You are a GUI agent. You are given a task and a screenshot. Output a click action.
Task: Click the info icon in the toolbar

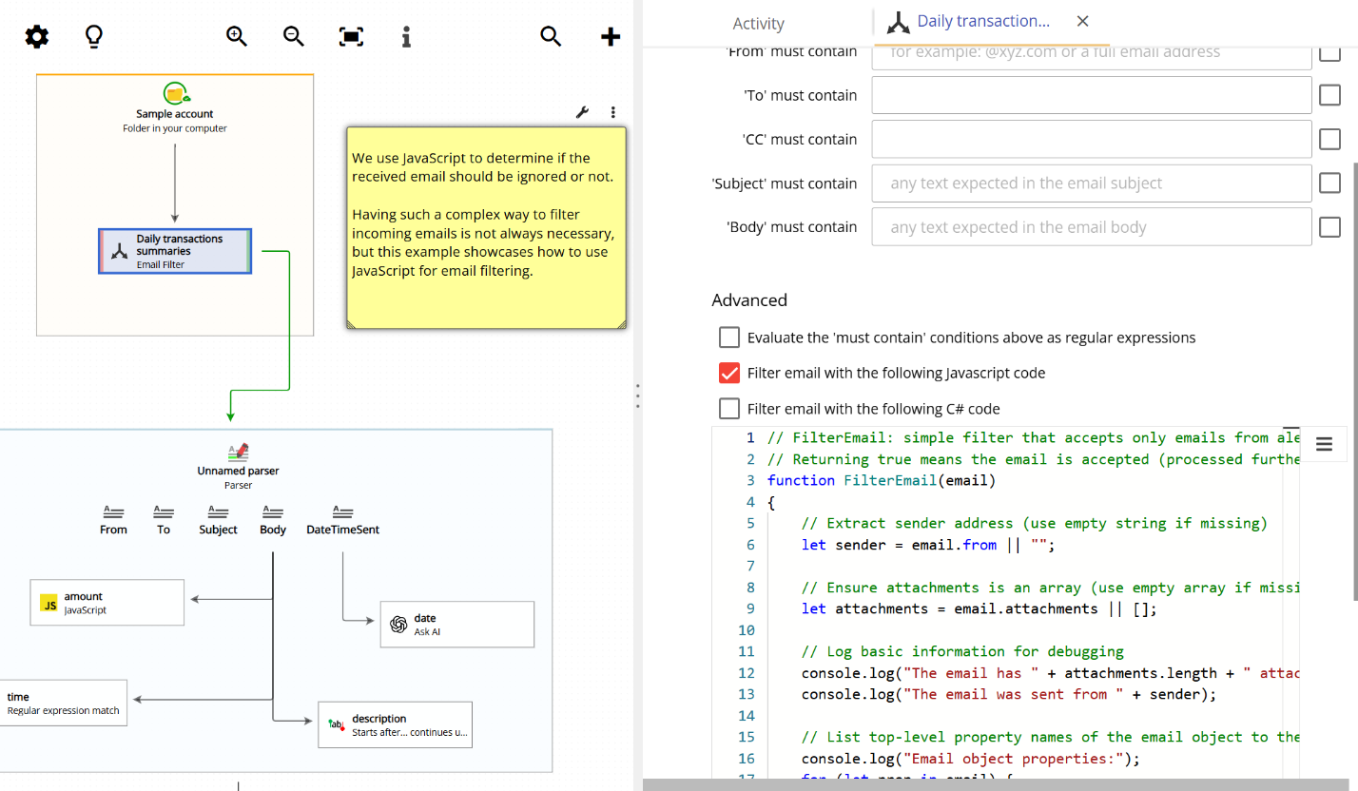click(406, 36)
